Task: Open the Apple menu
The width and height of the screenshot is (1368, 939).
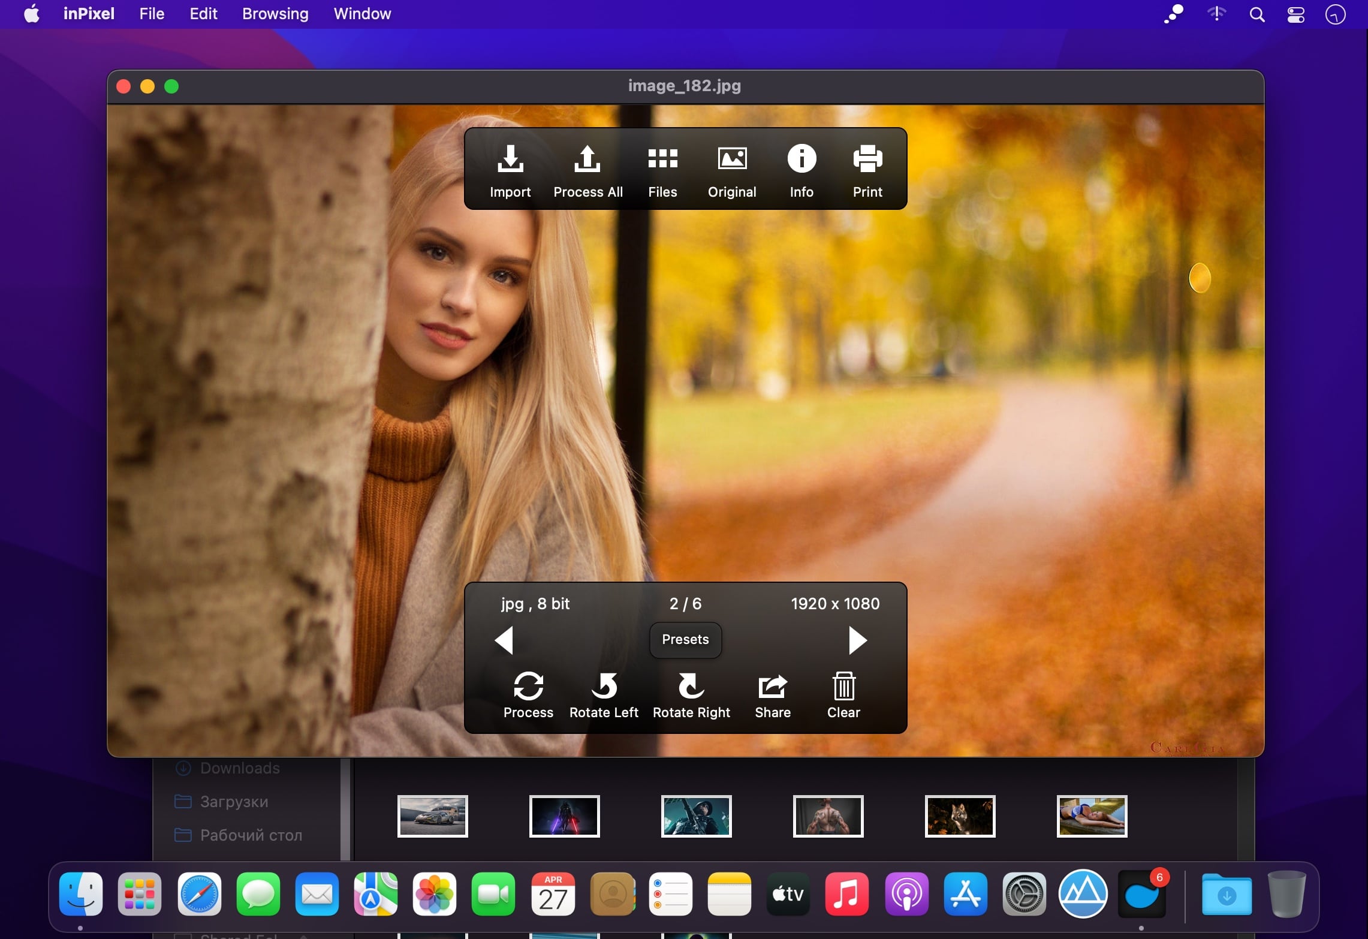Action: [x=32, y=14]
